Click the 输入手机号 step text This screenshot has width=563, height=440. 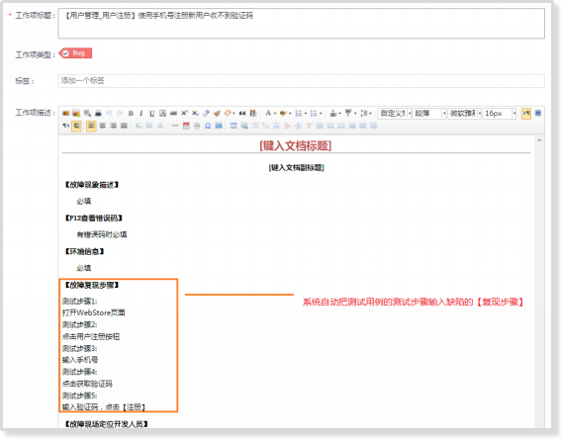point(80,360)
